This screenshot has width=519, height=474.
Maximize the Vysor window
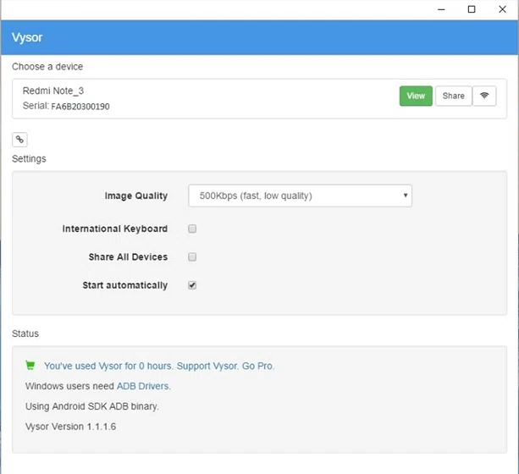click(x=472, y=9)
